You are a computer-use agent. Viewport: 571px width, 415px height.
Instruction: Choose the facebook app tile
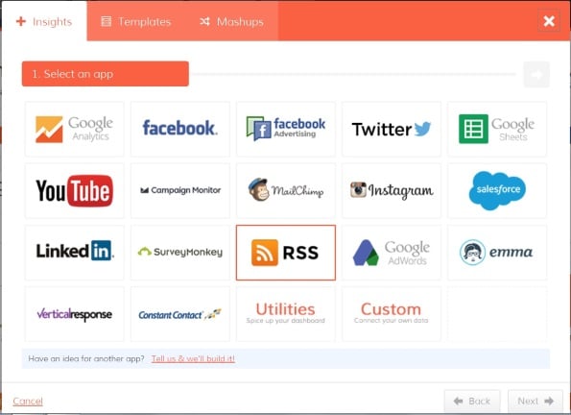(x=180, y=129)
